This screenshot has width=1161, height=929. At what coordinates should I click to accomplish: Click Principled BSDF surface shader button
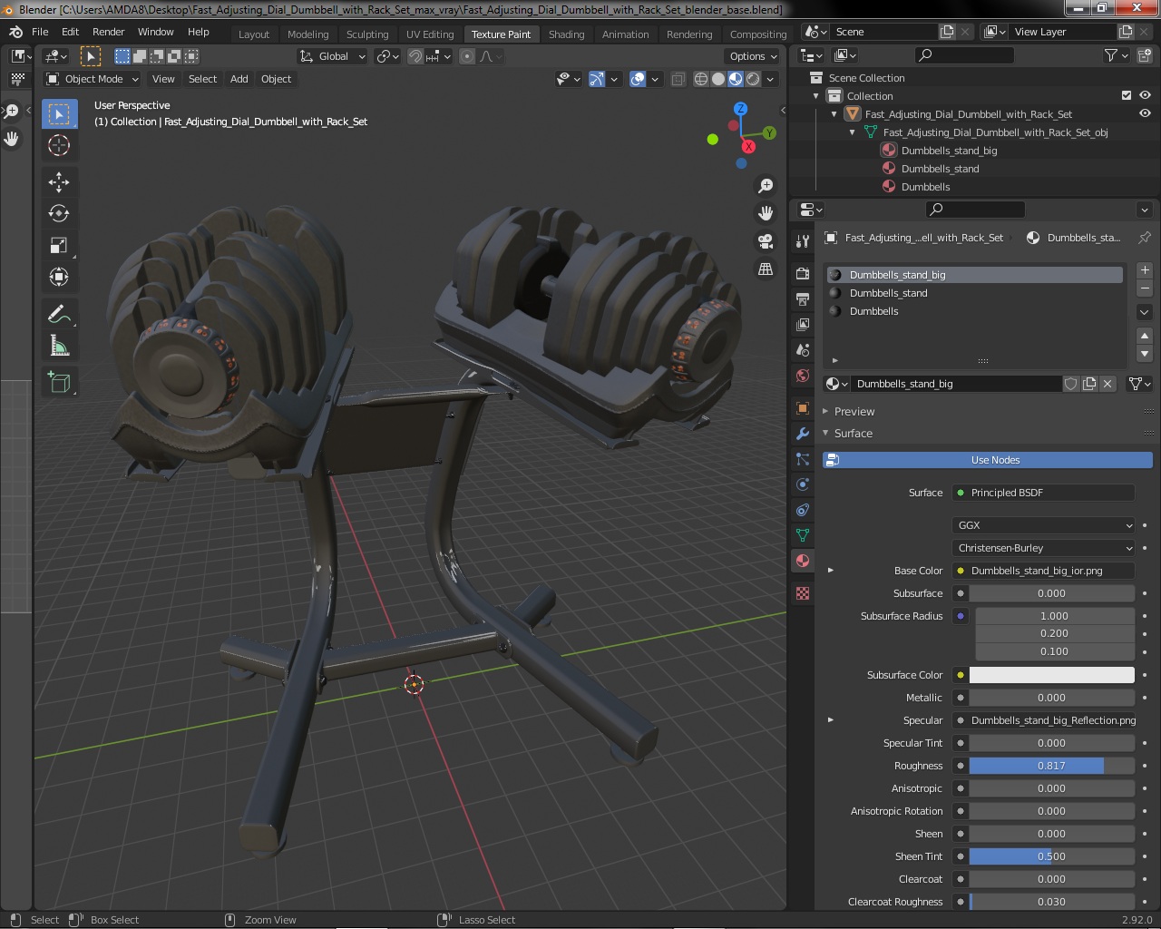click(x=1044, y=493)
